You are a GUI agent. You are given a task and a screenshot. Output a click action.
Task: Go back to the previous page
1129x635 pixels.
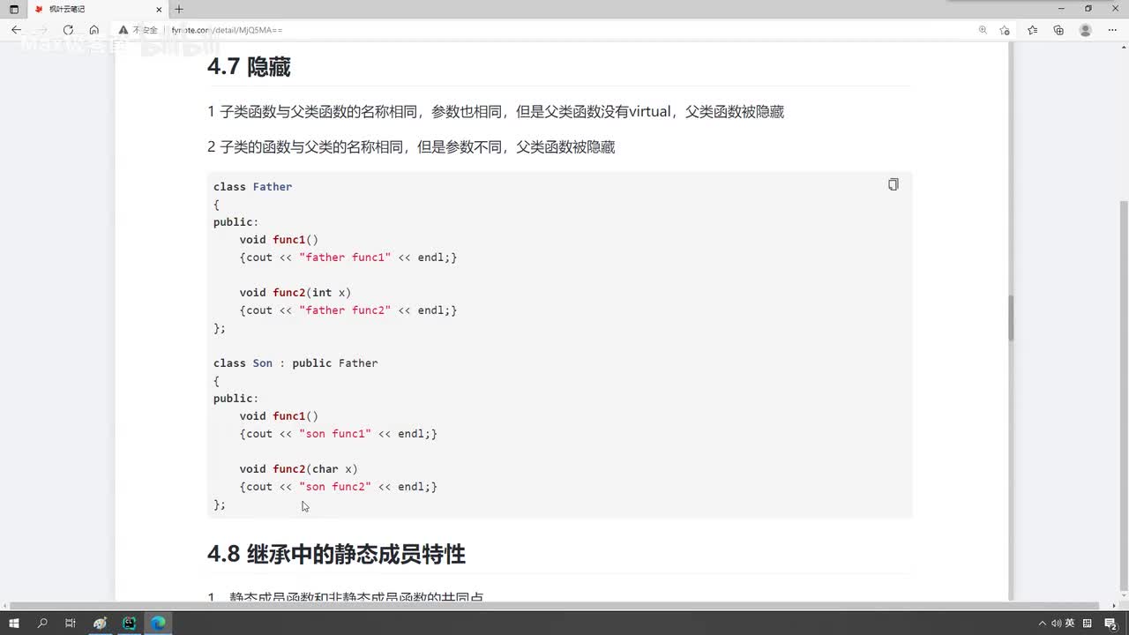[16, 30]
